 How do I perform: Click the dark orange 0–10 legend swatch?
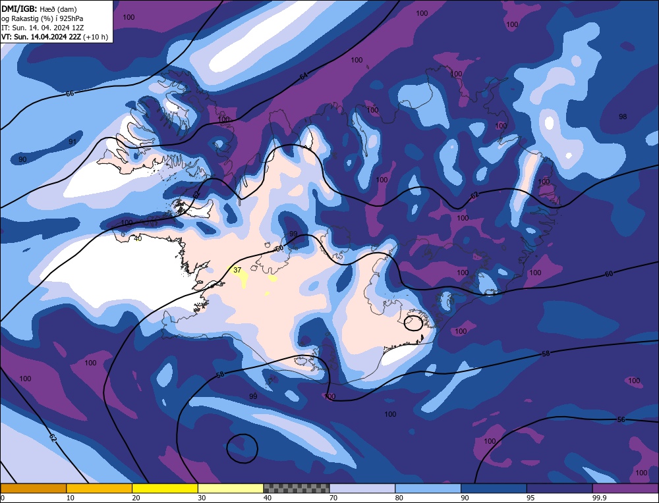(33, 488)
